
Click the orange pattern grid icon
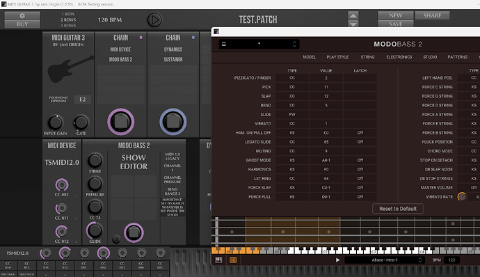tap(233, 260)
